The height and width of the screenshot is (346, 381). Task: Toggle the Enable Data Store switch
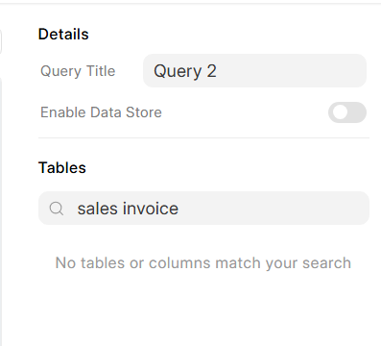[x=347, y=112]
